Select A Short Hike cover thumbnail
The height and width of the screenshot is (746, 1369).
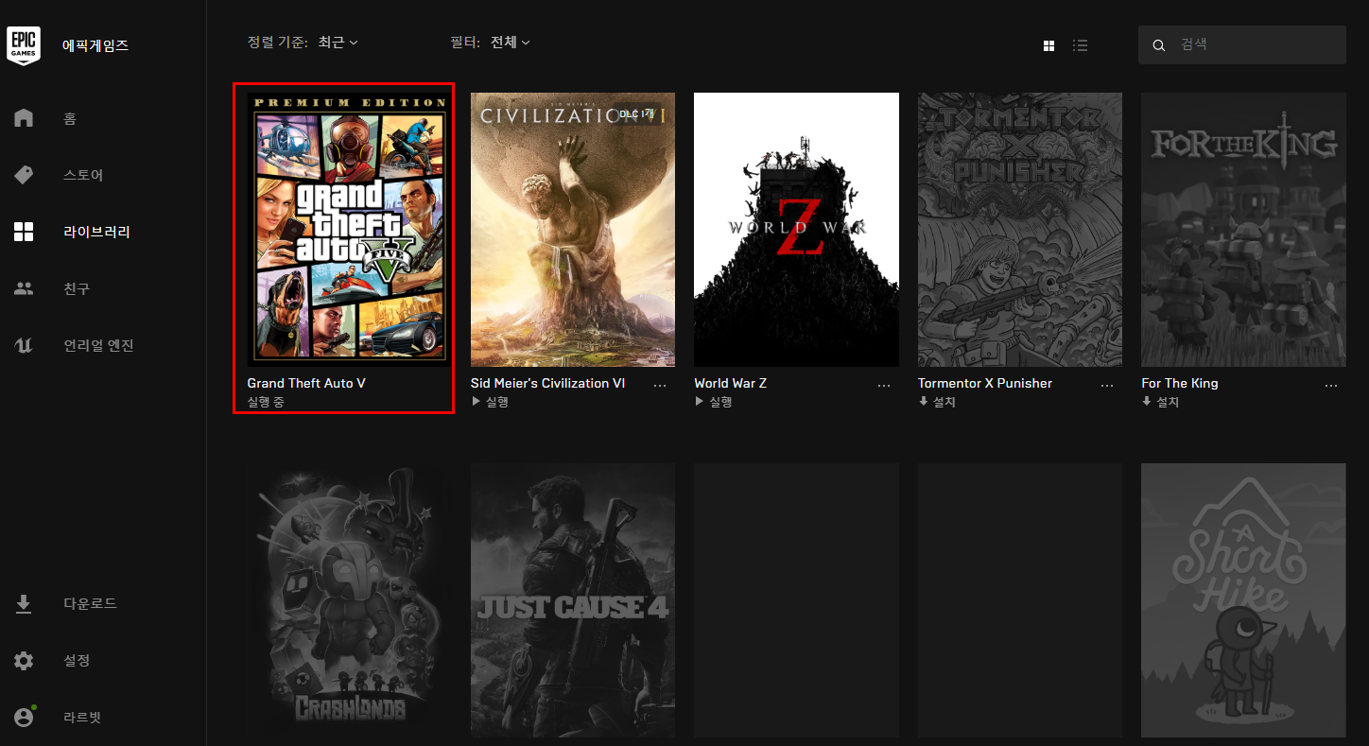1243,600
